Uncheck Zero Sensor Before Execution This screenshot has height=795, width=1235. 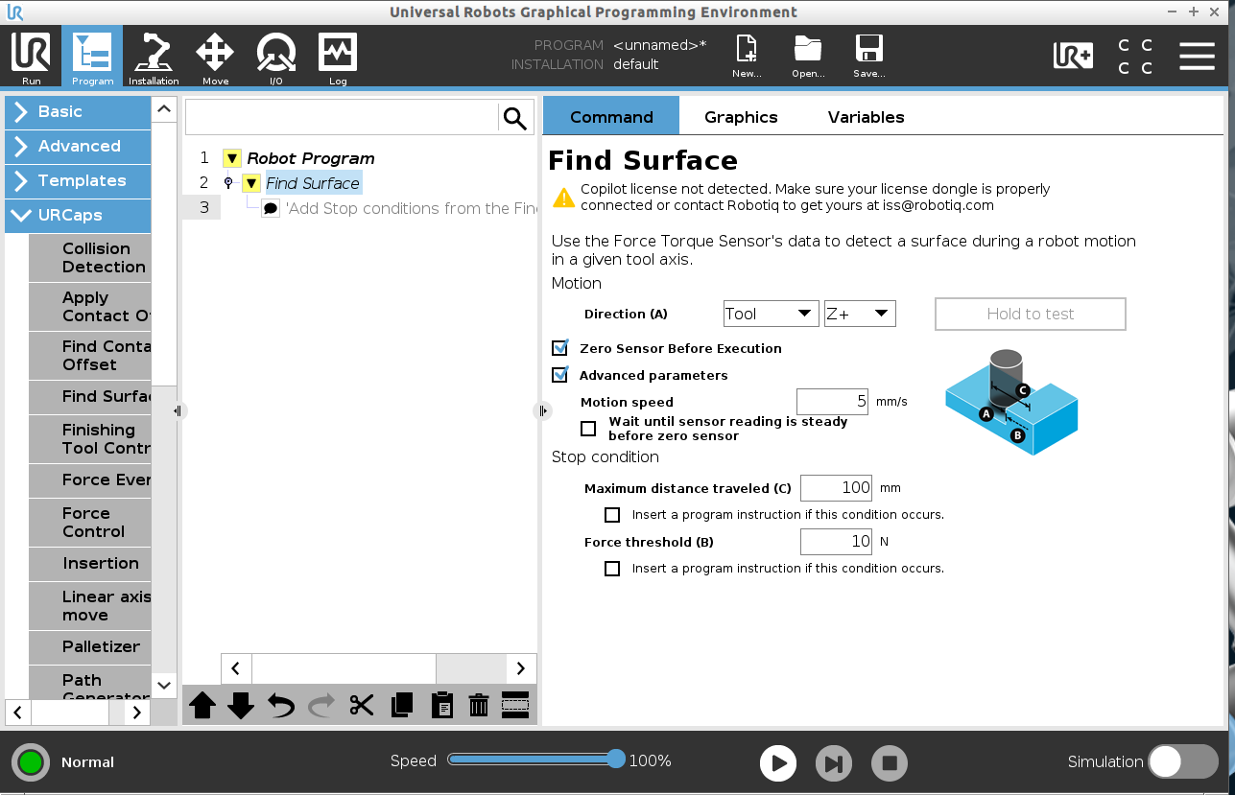(x=560, y=348)
